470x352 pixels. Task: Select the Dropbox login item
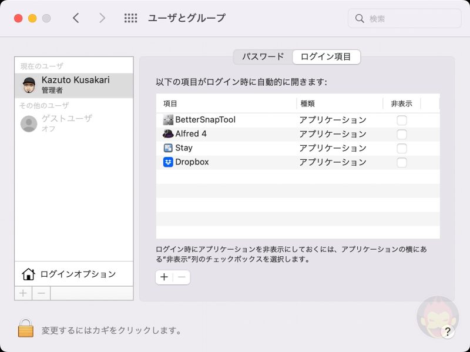(192, 162)
